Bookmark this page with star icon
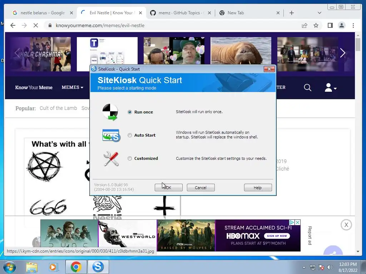This screenshot has width=366, height=274. (316, 25)
